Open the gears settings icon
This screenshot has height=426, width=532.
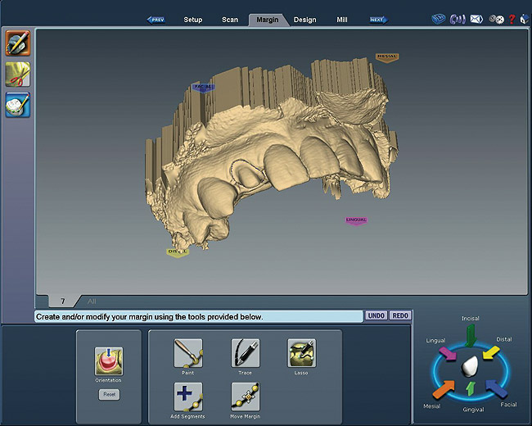click(496, 19)
